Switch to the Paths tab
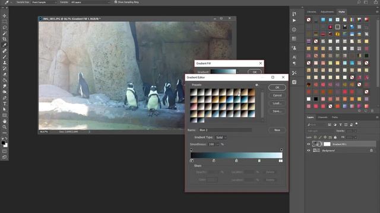Viewport: 380px width, 213px height. (335, 117)
